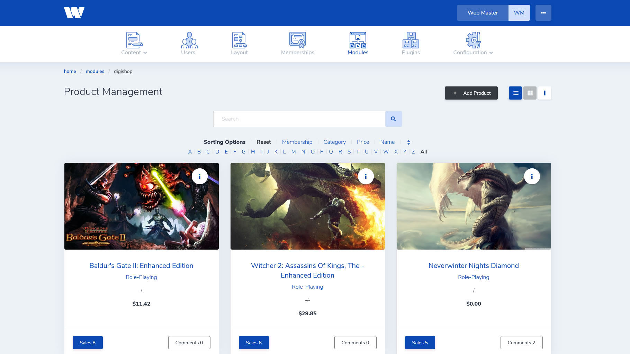Expand the Content dropdown chevron
The image size is (630, 354).
pos(145,53)
